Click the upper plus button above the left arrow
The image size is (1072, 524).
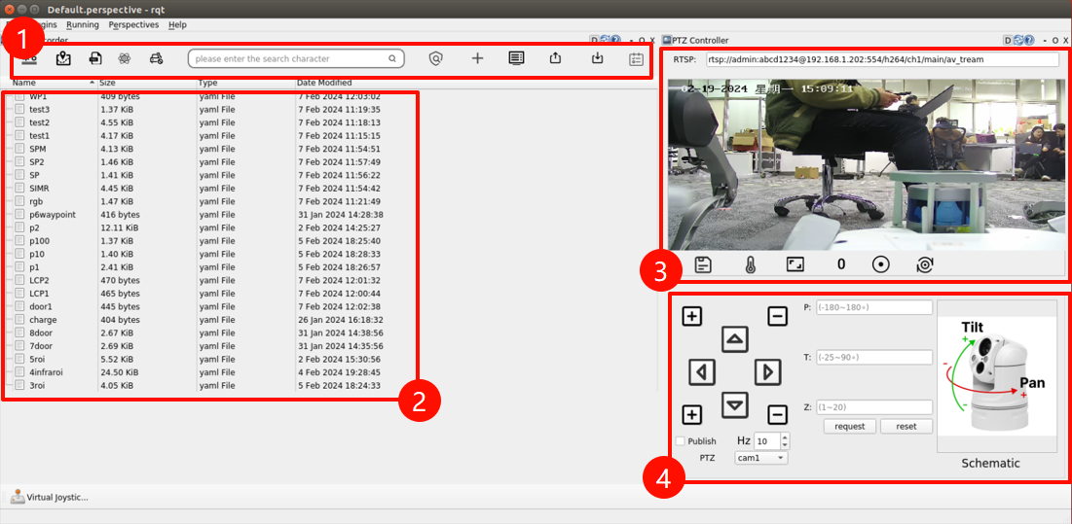click(x=692, y=317)
